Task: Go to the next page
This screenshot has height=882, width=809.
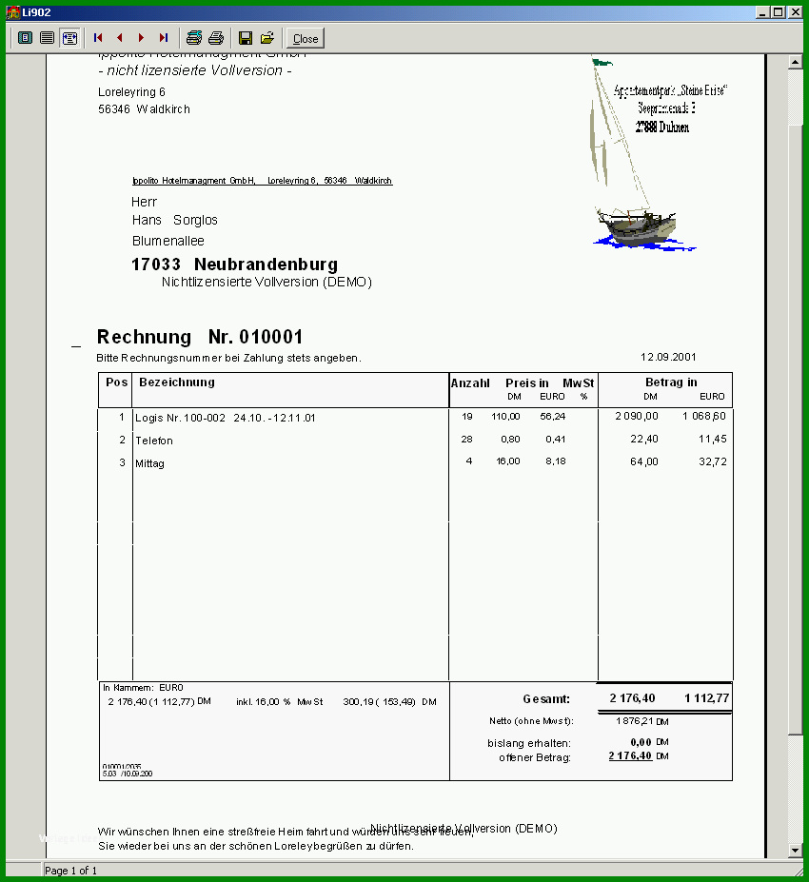Action: (x=141, y=38)
